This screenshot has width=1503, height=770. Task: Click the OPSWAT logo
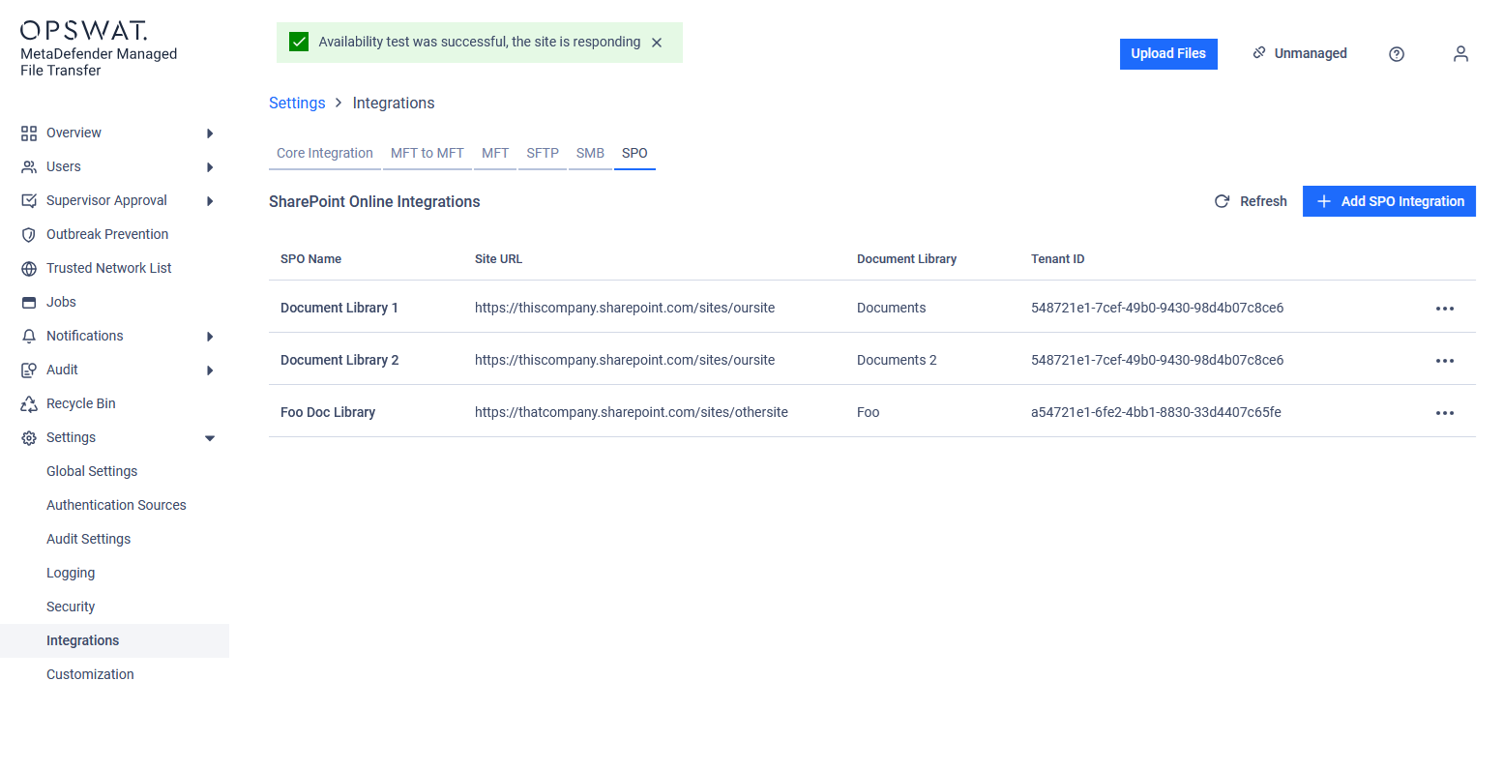[x=84, y=30]
